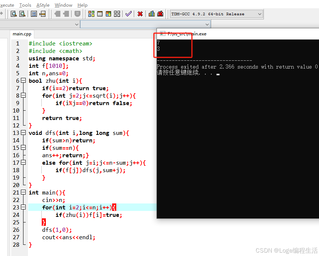Click the grayed Insert snippet icon
319x256 pixels.
point(77,14)
